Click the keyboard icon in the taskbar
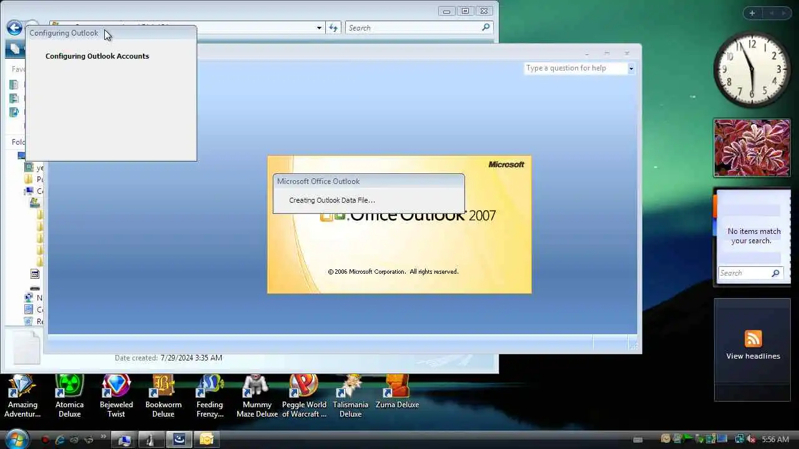The height and width of the screenshot is (449, 799). pos(637,440)
